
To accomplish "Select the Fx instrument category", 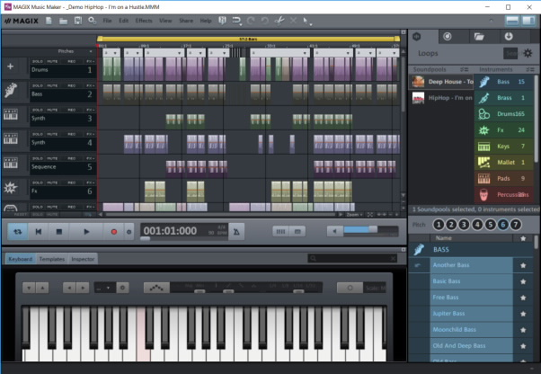I will 504,130.
